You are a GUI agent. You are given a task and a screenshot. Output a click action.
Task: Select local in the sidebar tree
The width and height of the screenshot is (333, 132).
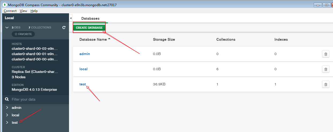point(16,115)
